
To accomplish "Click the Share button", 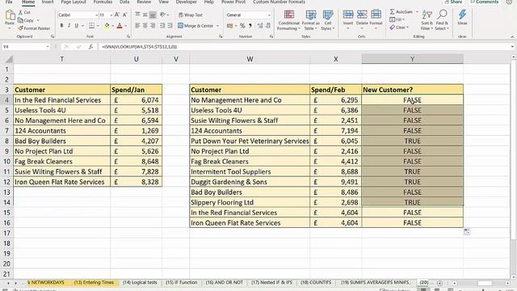I will click(453, 2).
